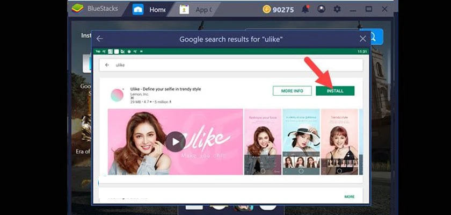The image size is (451, 215).
Task: Click the gold coin balance 90275
Action: (278, 10)
